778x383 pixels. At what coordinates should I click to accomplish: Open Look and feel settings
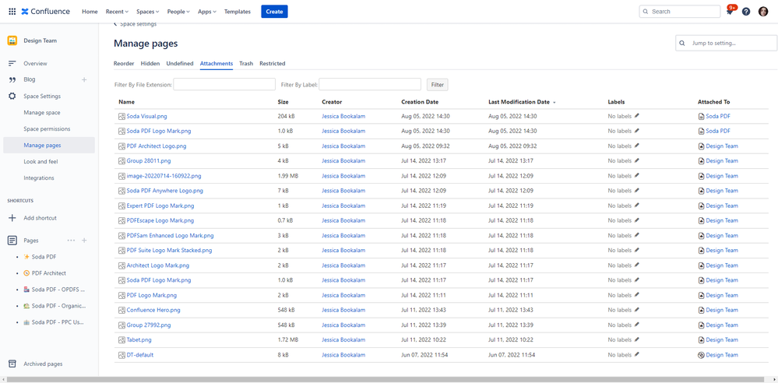coord(40,162)
